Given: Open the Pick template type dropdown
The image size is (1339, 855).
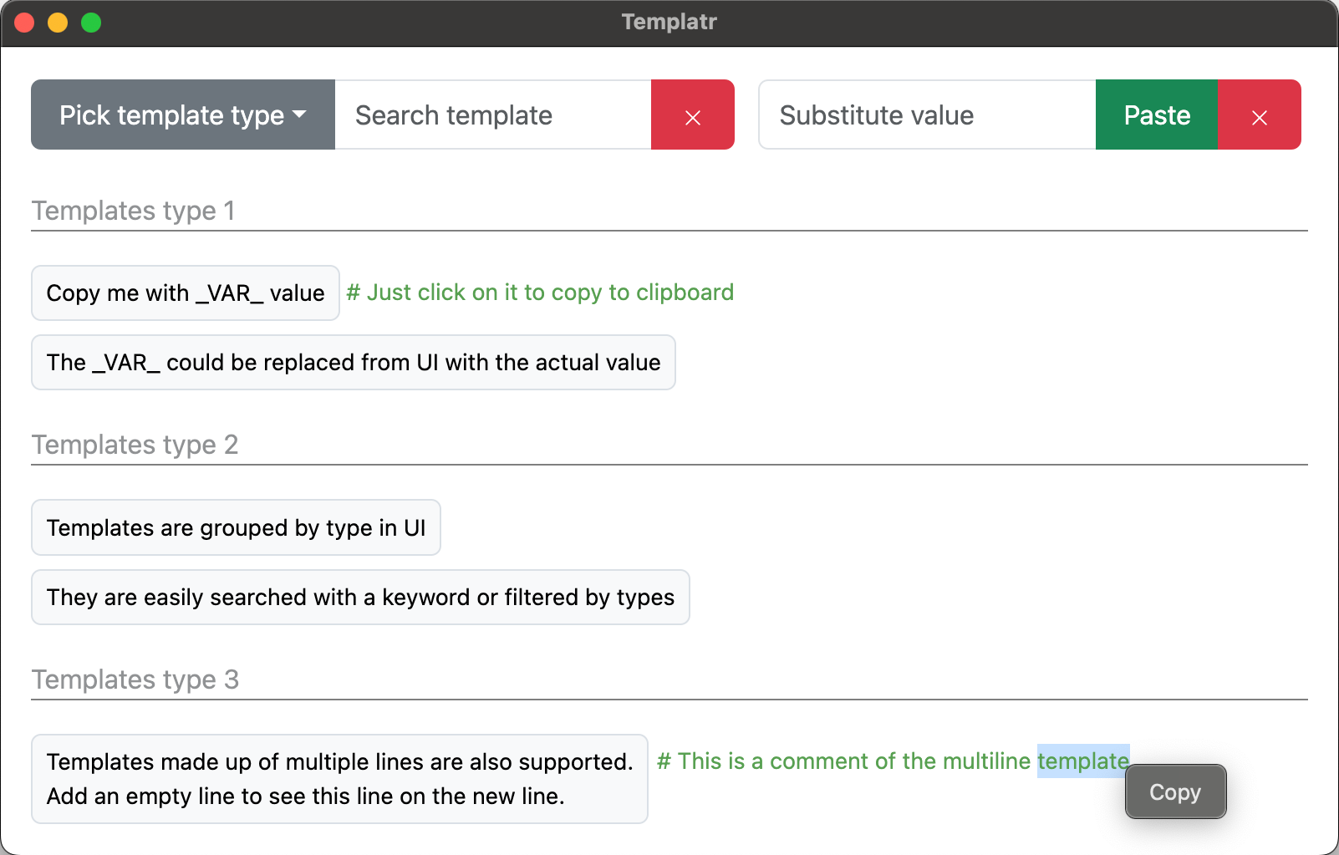Looking at the screenshot, I should coord(183,115).
